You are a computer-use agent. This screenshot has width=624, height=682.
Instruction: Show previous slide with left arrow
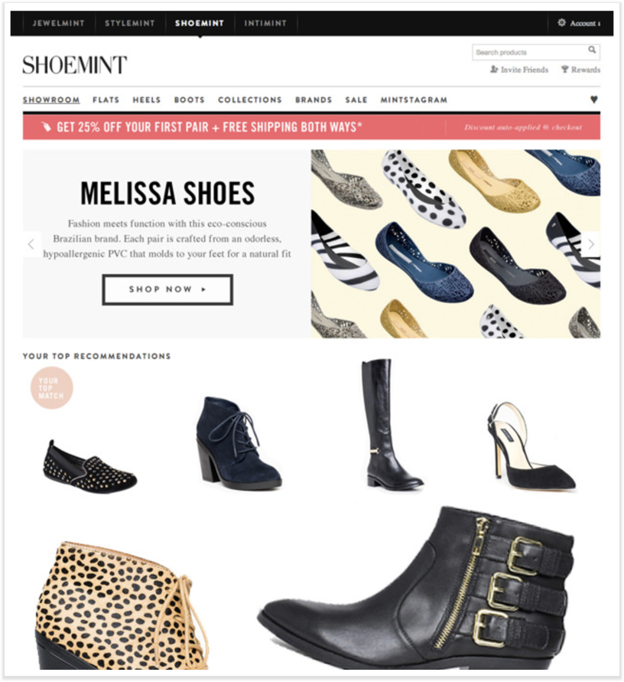pos(31,244)
